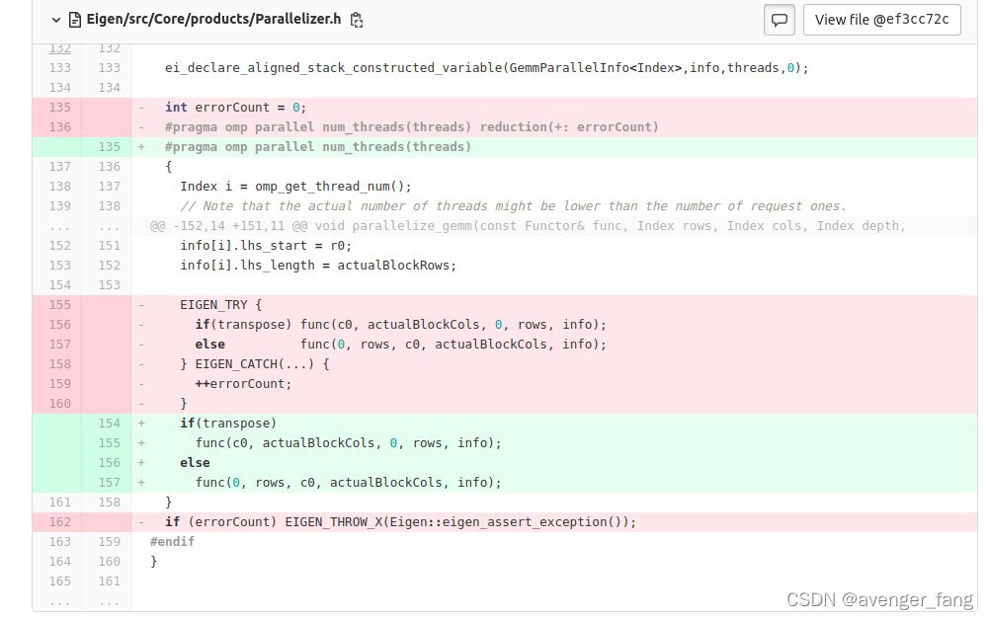Image resolution: width=988 pixels, height=619 pixels.
Task: Select the Eigen/src/Core/products/Parallelizer.h filename
Action: [216, 19]
